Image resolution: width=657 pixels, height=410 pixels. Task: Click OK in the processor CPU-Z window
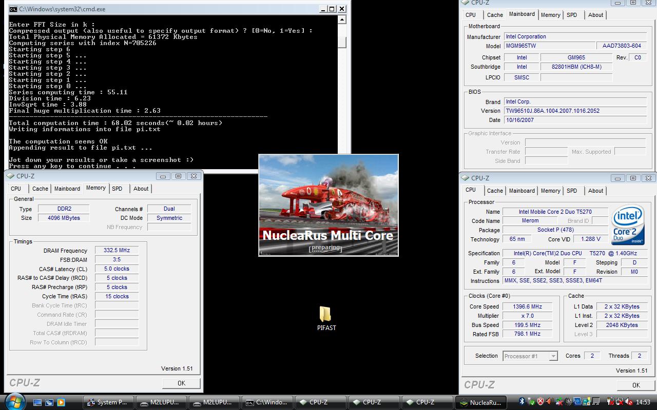pos(636,385)
